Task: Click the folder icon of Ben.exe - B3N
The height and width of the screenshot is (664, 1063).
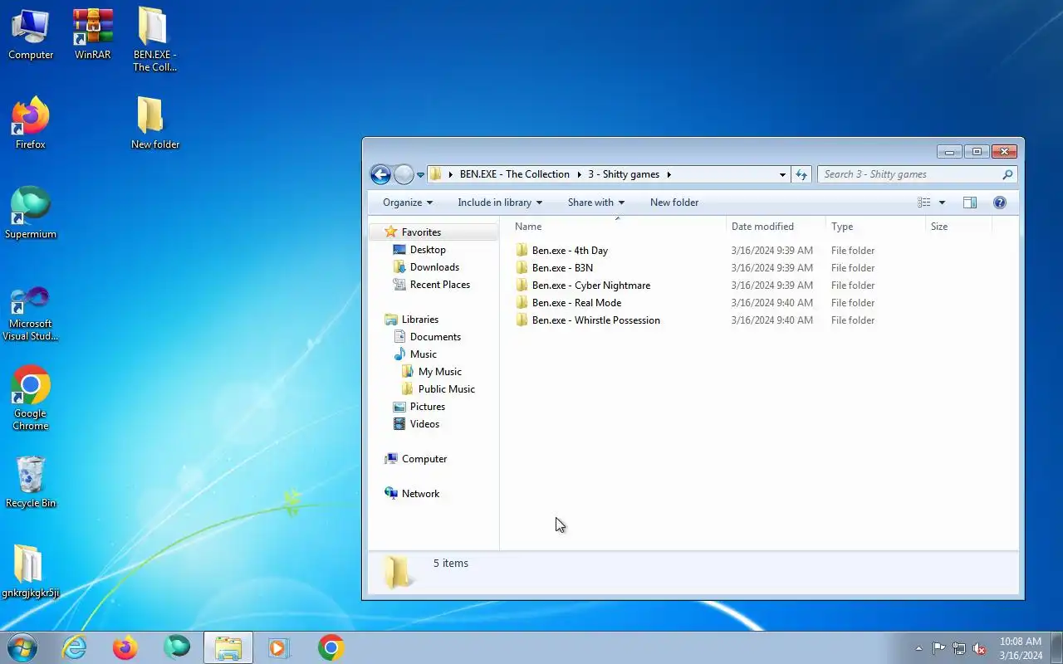Action: pyautogui.click(x=522, y=268)
